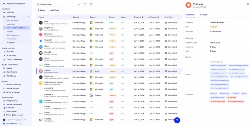Click the Threat Detection sidebar icon
The width and height of the screenshot is (252, 126).
point(4,60)
